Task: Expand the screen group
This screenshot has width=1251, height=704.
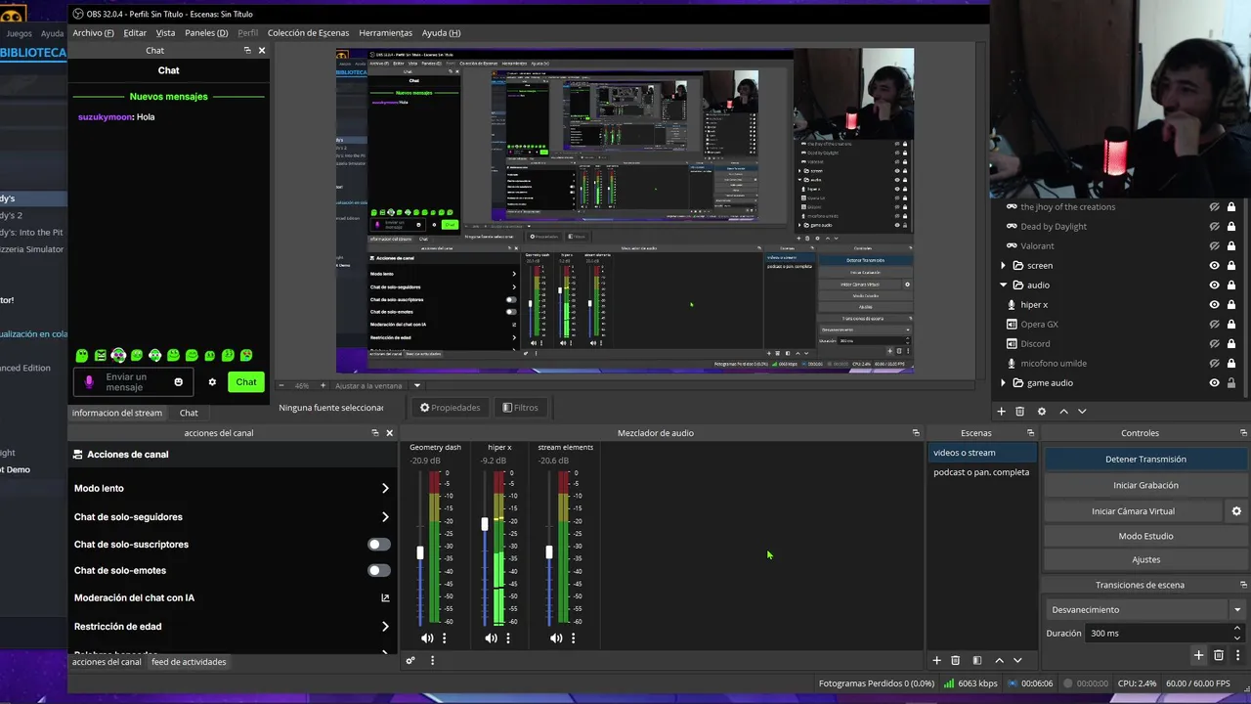Action: 1003,265
